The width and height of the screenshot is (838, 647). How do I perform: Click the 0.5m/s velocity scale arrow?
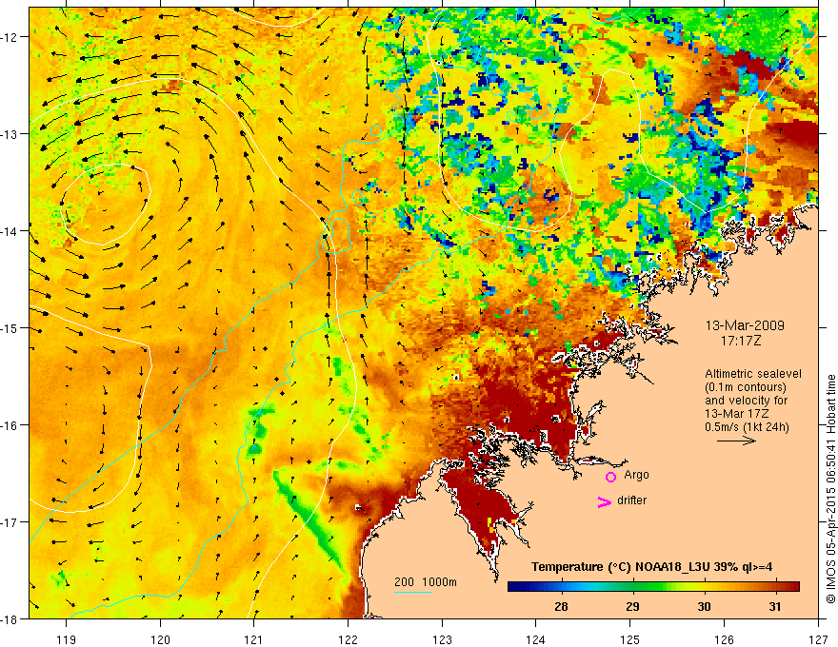click(x=736, y=441)
